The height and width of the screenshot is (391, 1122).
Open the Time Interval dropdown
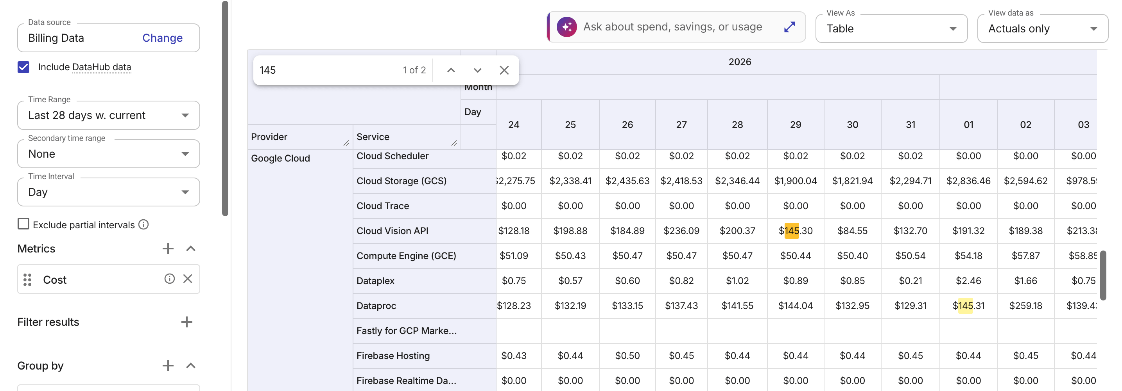[x=108, y=192]
